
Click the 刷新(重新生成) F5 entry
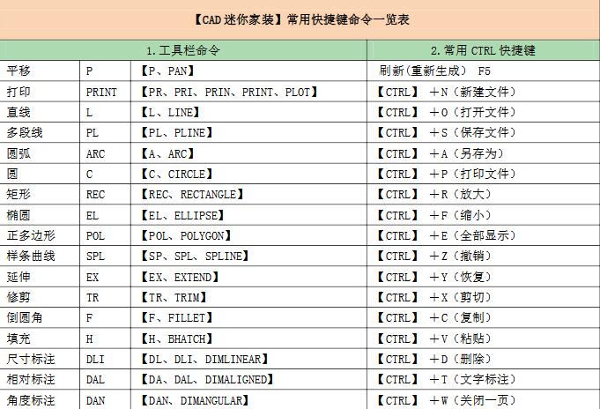point(484,71)
